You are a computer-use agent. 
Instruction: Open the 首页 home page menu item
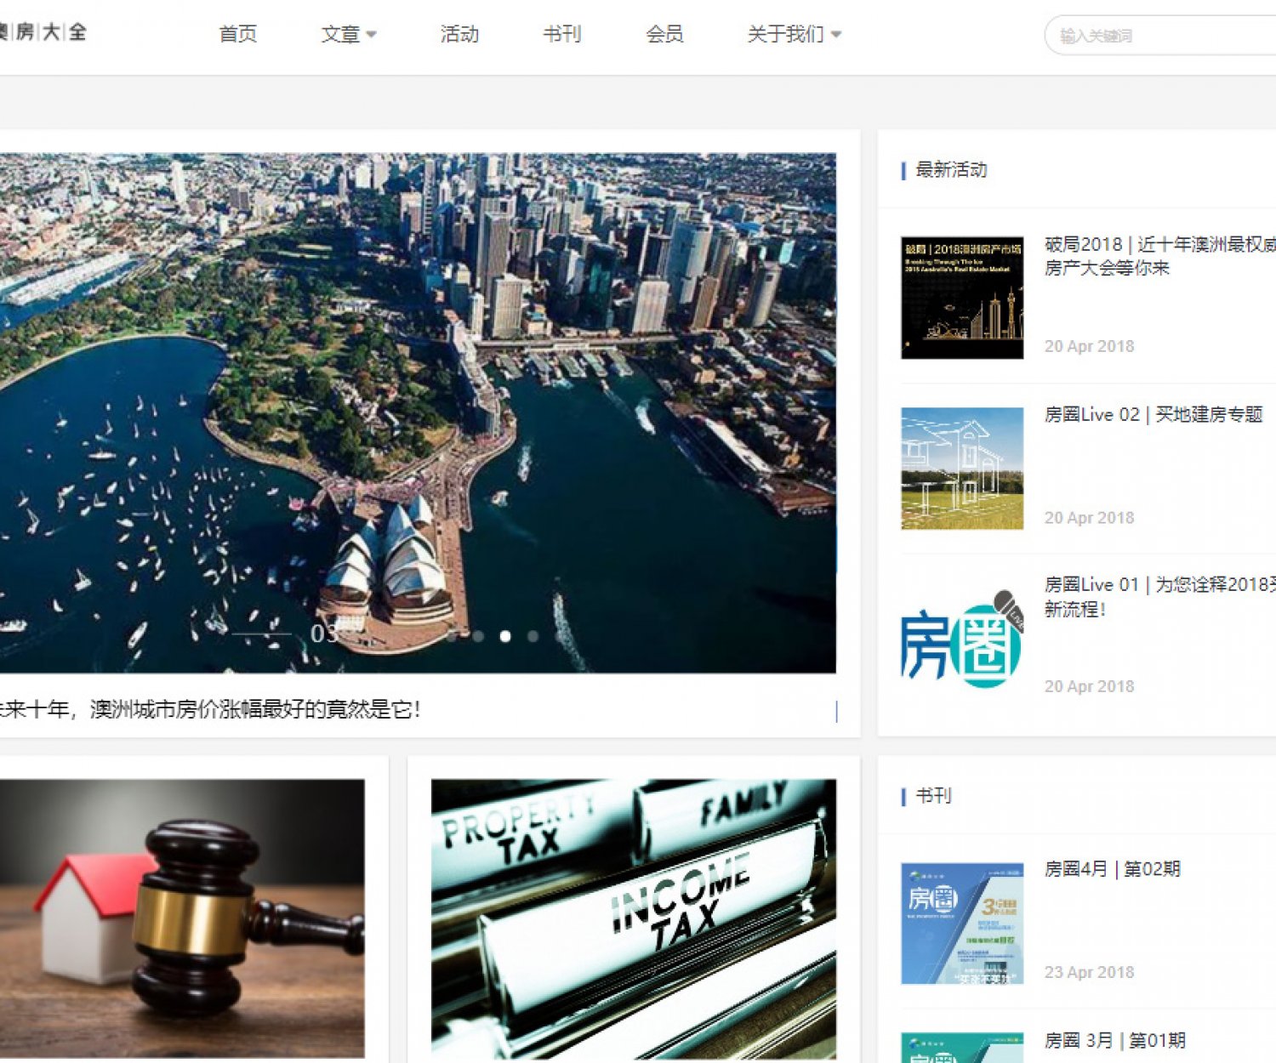click(237, 34)
